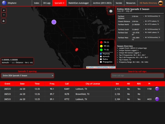Click the Farthest Distance 2126 km value

coord(135,16)
